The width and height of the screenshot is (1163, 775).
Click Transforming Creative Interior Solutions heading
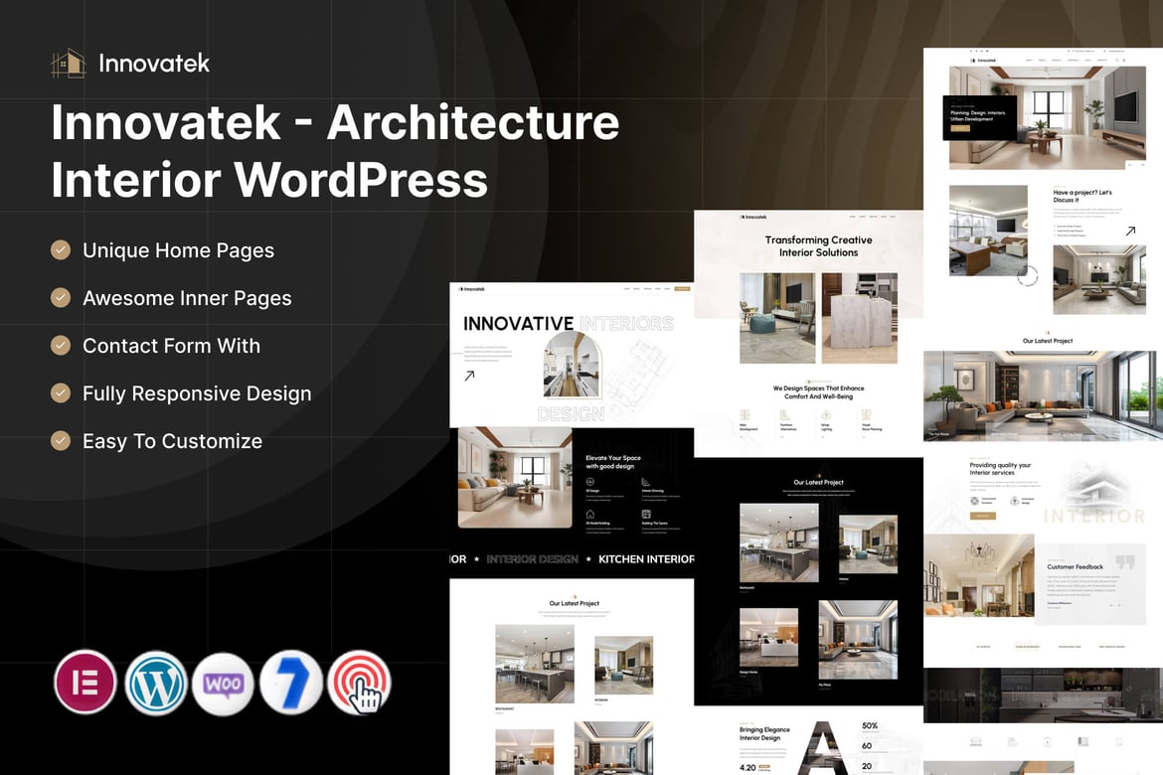pos(818,246)
